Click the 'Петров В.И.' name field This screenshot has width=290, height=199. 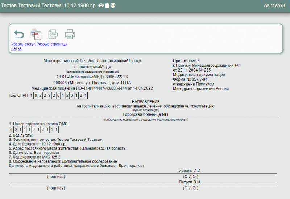click(x=190, y=182)
